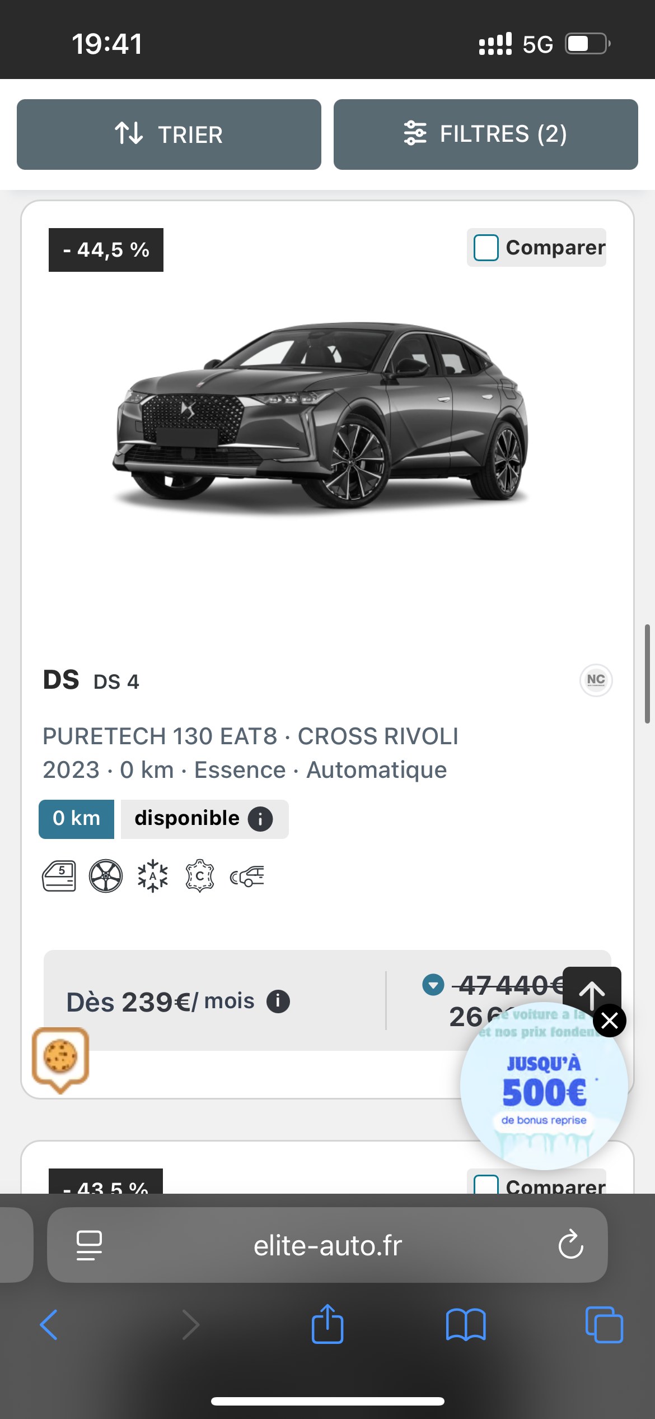The height and width of the screenshot is (1419, 655).
Task: Tap the elite-auto.fr address bar
Action: 327,1245
